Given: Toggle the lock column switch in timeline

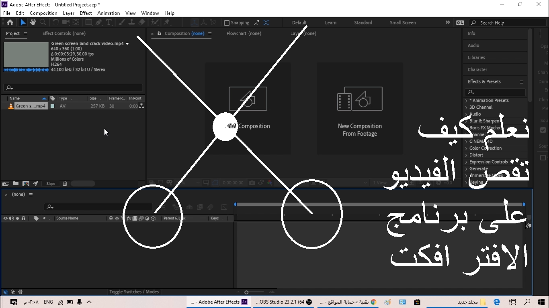Looking at the screenshot, I should pyautogui.click(x=23, y=219).
